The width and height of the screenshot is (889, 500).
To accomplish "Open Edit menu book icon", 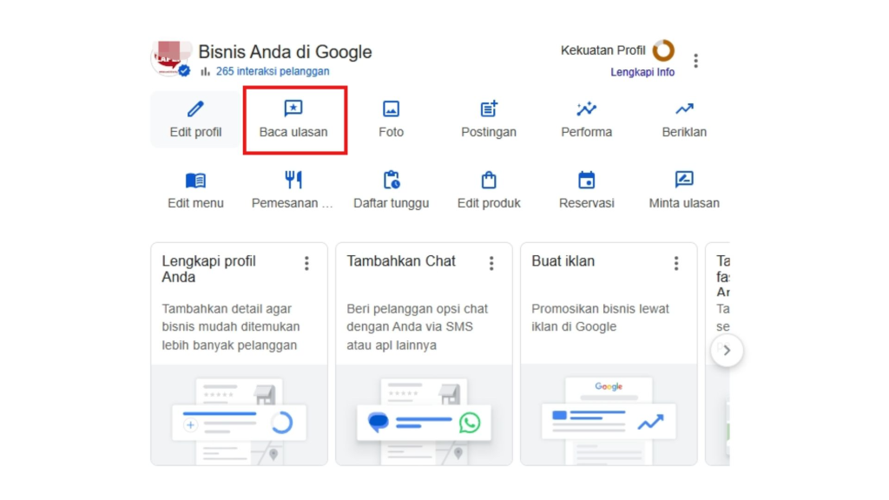I will click(x=195, y=181).
